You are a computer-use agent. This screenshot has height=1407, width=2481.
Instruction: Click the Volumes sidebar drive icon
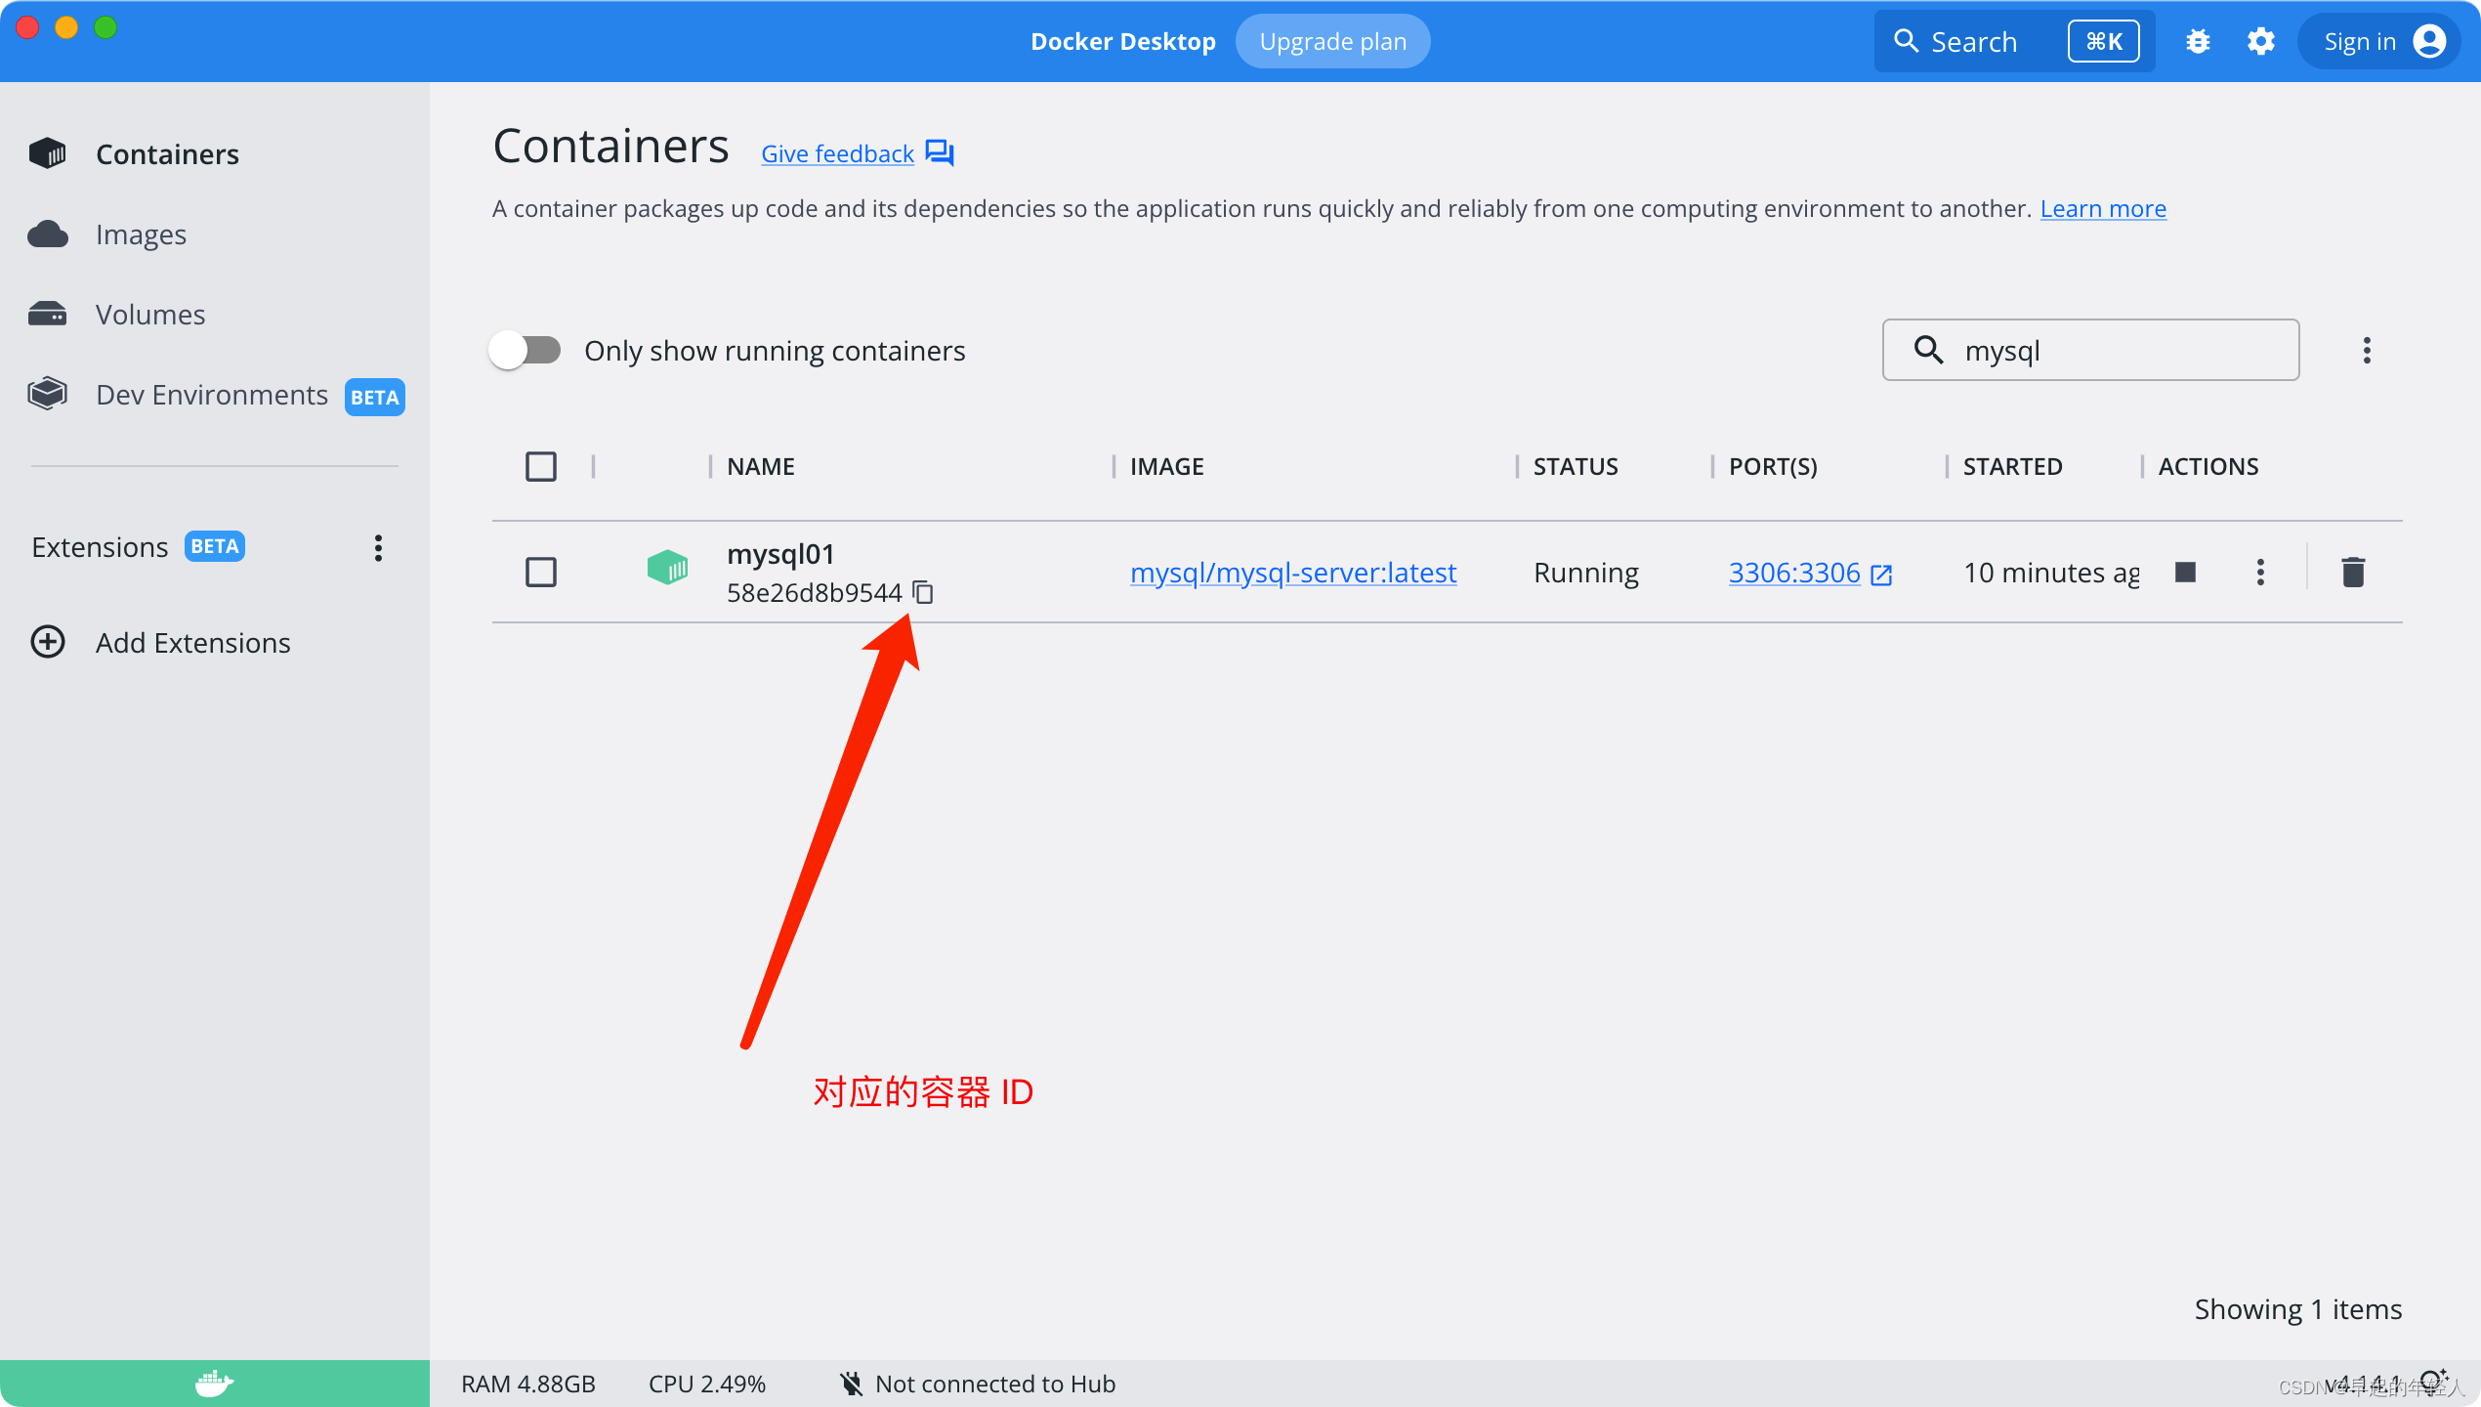tap(47, 314)
